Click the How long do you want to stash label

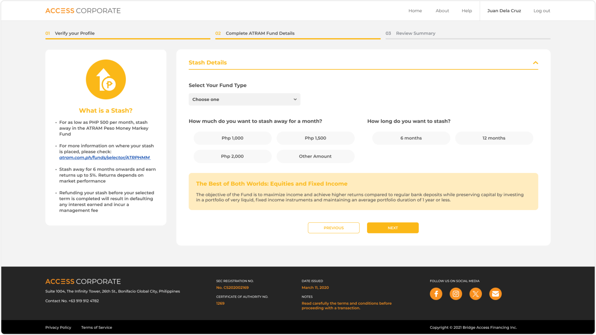(x=409, y=121)
